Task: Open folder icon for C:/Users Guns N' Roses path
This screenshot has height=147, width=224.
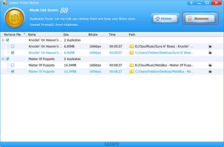Action: 132,53
